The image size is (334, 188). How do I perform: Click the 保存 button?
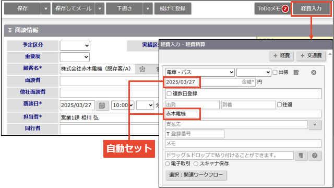point(22,8)
